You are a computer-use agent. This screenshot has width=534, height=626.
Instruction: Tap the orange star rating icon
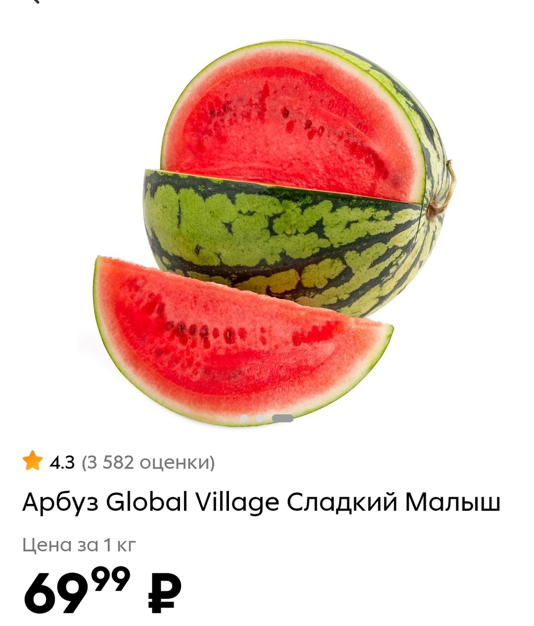(32, 461)
